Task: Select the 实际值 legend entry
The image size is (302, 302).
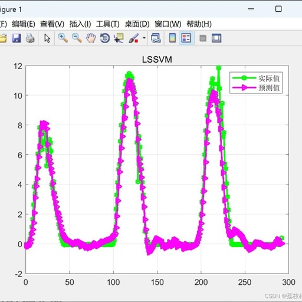Action: click(269, 78)
